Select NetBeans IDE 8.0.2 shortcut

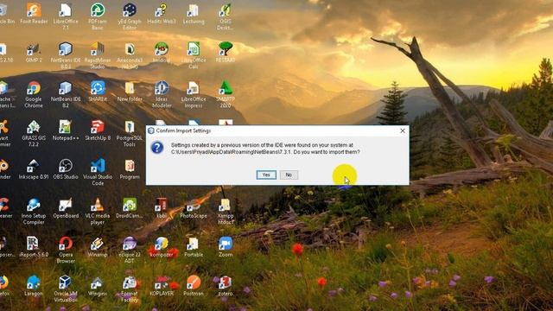coord(66,55)
